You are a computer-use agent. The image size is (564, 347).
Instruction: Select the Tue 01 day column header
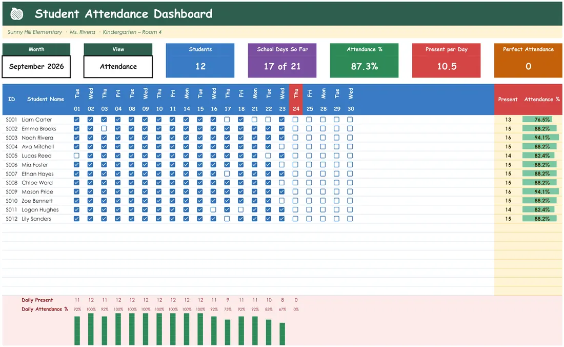point(77,100)
